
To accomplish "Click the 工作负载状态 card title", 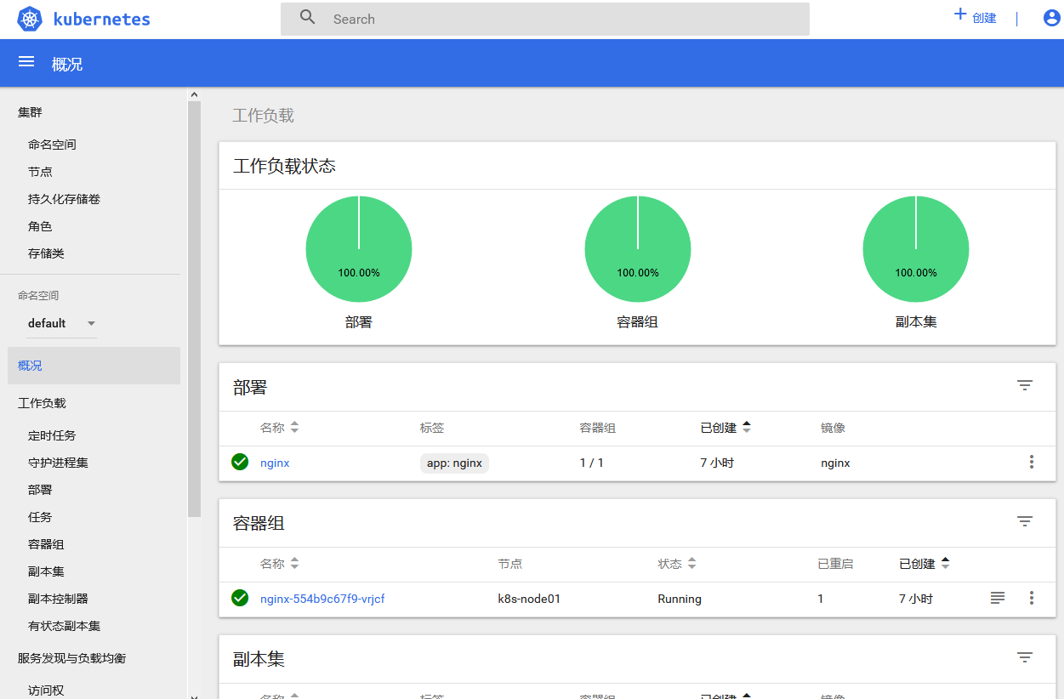I will [284, 166].
